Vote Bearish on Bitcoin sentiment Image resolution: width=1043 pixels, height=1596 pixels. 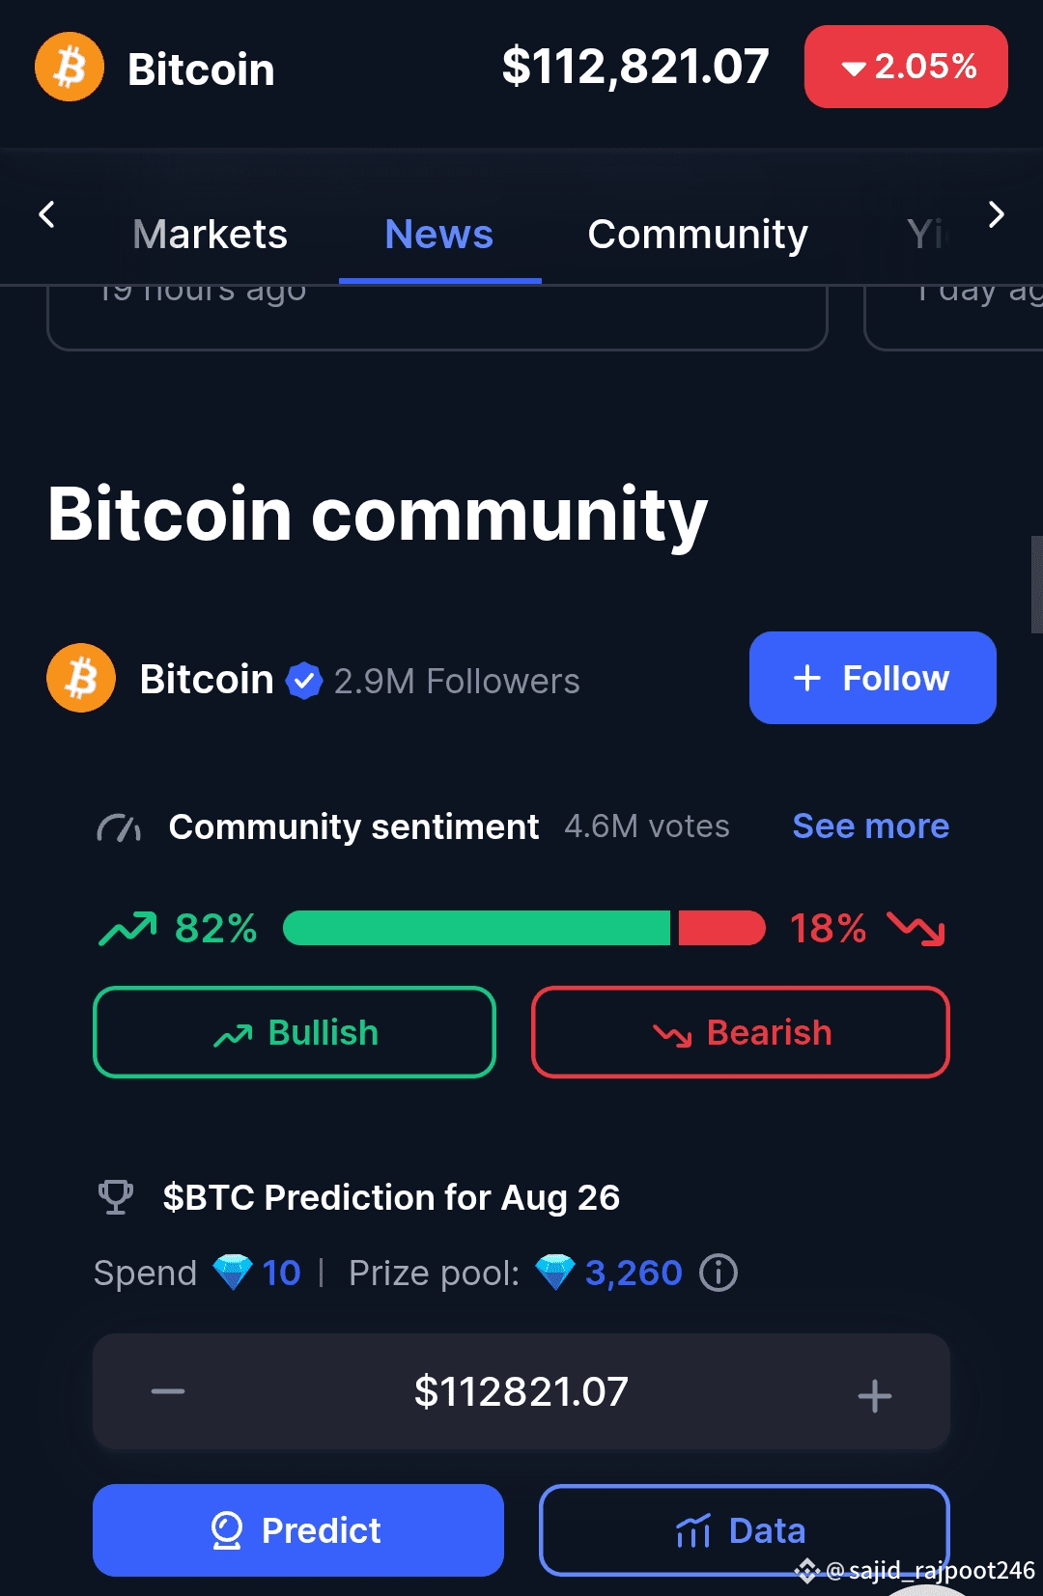[x=741, y=1032]
